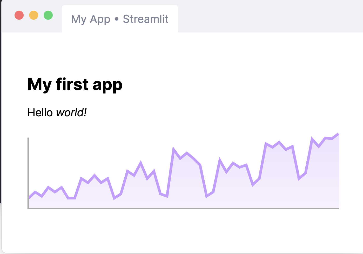The width and height of the screenshot is (363, 254).
Task: Click the flat segment on the line near left
Action: click(x=72, y=198)
